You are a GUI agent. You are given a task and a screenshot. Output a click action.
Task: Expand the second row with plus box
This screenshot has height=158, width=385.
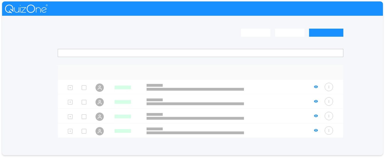click(70, 102)
